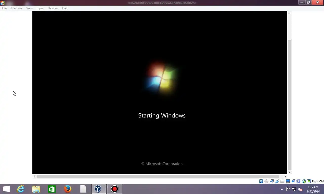Open the Input menu

40,8
